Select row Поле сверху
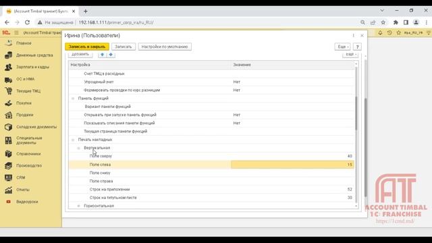 point(211,156)
